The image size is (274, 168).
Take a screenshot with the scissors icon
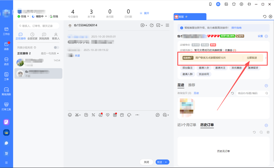pos(77,115)
